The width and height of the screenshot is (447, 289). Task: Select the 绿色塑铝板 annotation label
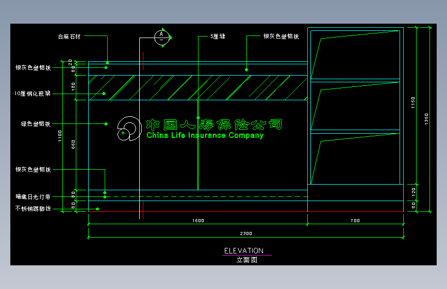(36, 124)
